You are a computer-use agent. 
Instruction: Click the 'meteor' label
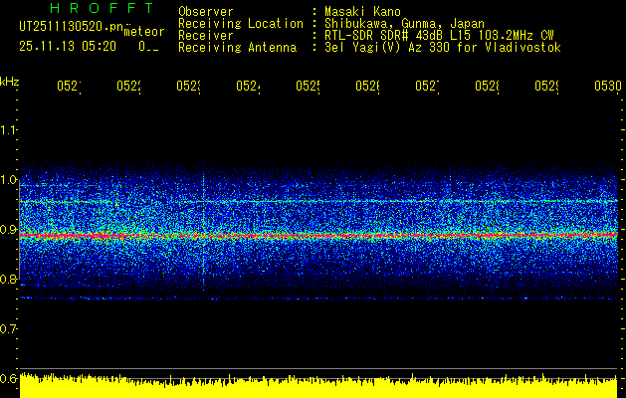(x=144, y=32)
